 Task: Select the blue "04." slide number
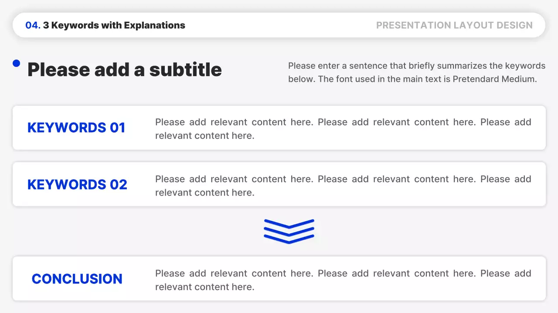pos(33,25)
